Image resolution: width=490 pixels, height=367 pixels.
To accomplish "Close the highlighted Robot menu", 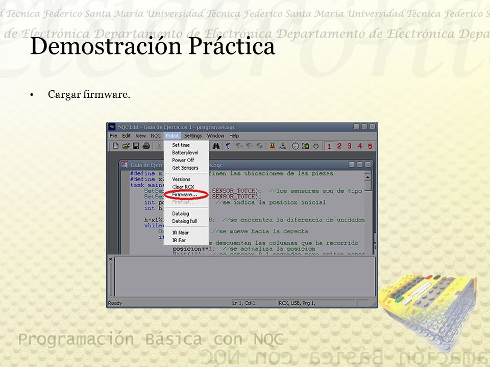I will point(173,136).
